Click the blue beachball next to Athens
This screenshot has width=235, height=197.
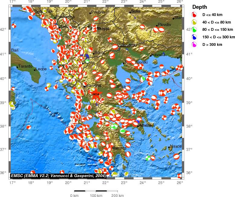[137, 122]
